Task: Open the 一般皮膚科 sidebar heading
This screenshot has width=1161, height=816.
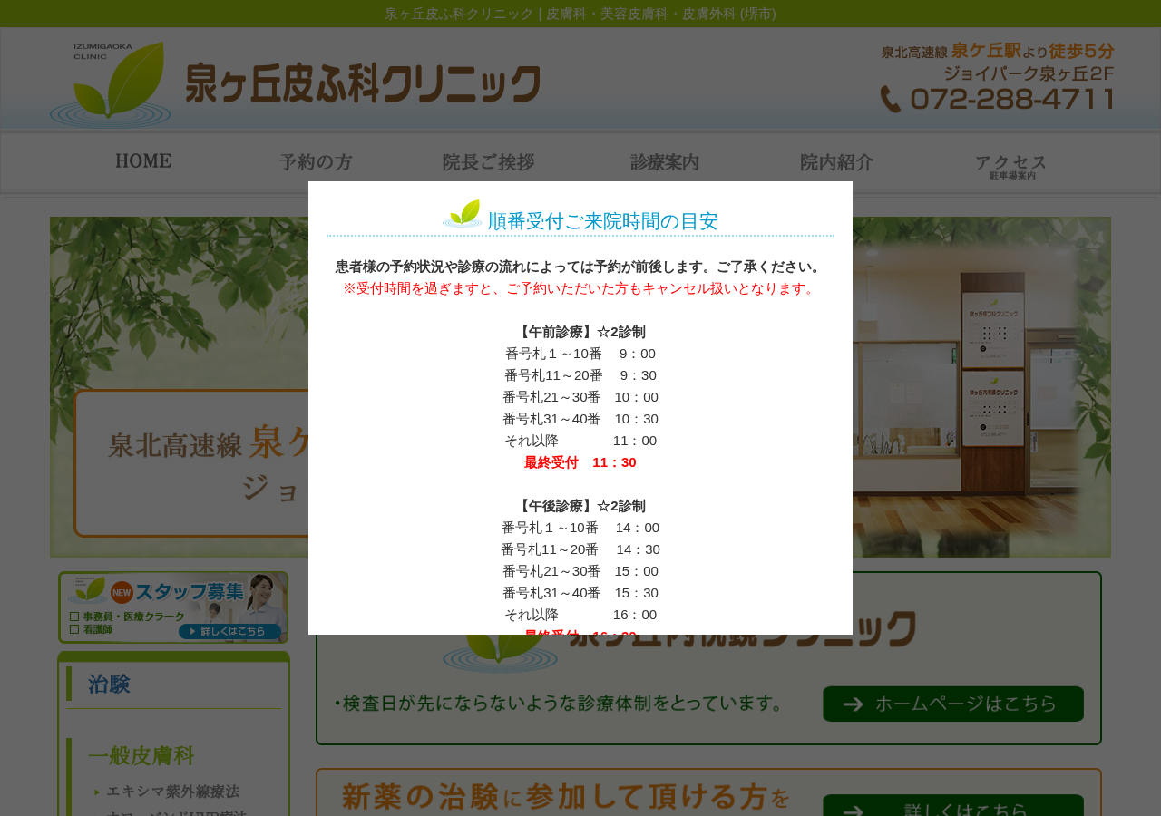Action: [141, 756]
